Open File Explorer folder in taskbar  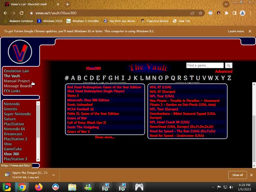tap(72, 187)
